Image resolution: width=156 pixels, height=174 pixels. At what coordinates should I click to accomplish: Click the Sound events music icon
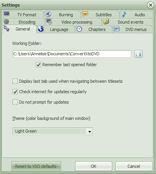(x=106, y=21)
